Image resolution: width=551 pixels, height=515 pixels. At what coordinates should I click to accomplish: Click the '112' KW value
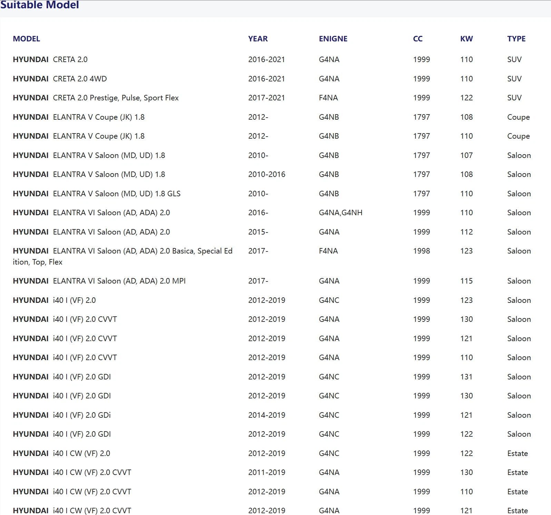coord(466,232)
